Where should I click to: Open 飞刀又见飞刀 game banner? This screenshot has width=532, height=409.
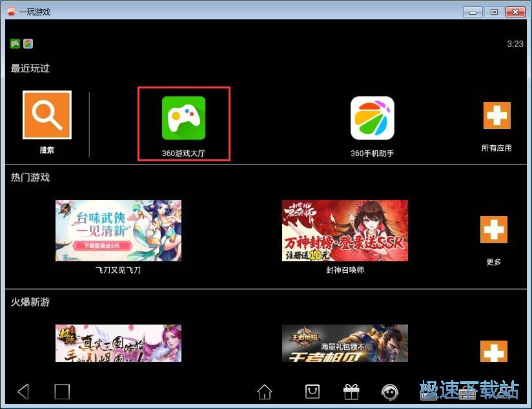click(x=118, y=230)
